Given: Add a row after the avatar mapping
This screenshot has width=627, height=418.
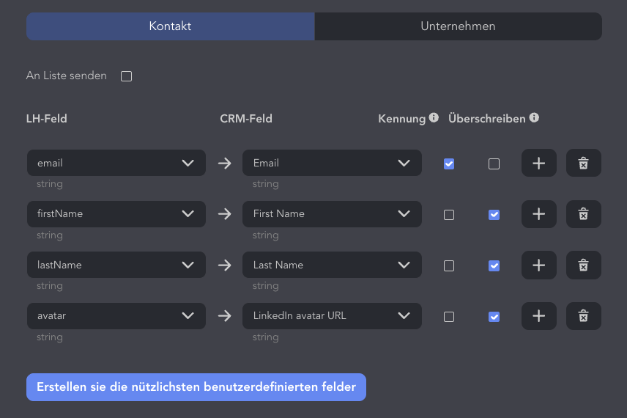Looking at the screenshot, I should 538,316.
